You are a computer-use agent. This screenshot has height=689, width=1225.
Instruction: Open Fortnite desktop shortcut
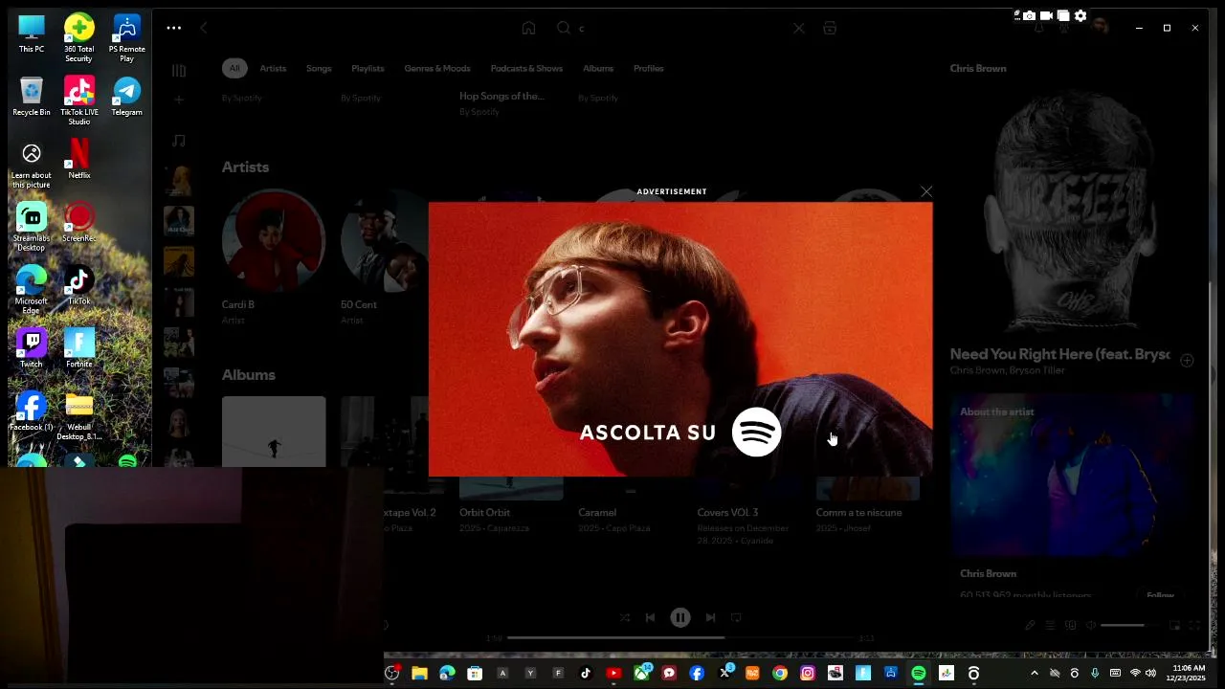(x=79, y=348)
